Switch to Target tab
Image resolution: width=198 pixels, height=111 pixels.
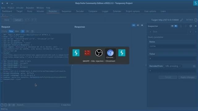19,11
